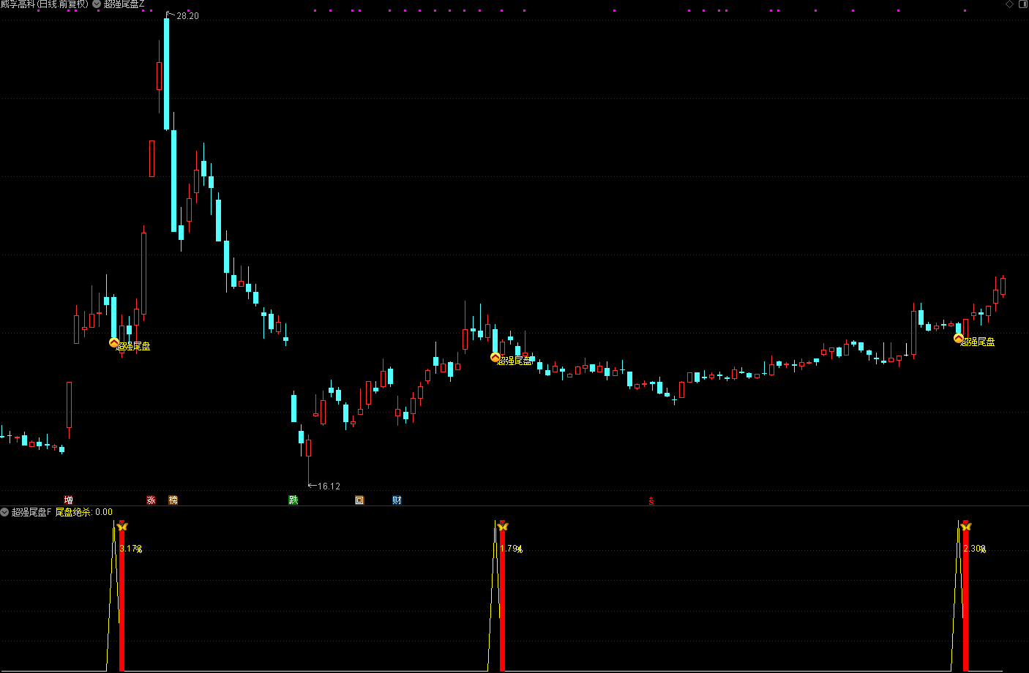This screenshot has height=673, width=1029.
Task: Click the 16.12 low price label
Action: pos(329,486)
